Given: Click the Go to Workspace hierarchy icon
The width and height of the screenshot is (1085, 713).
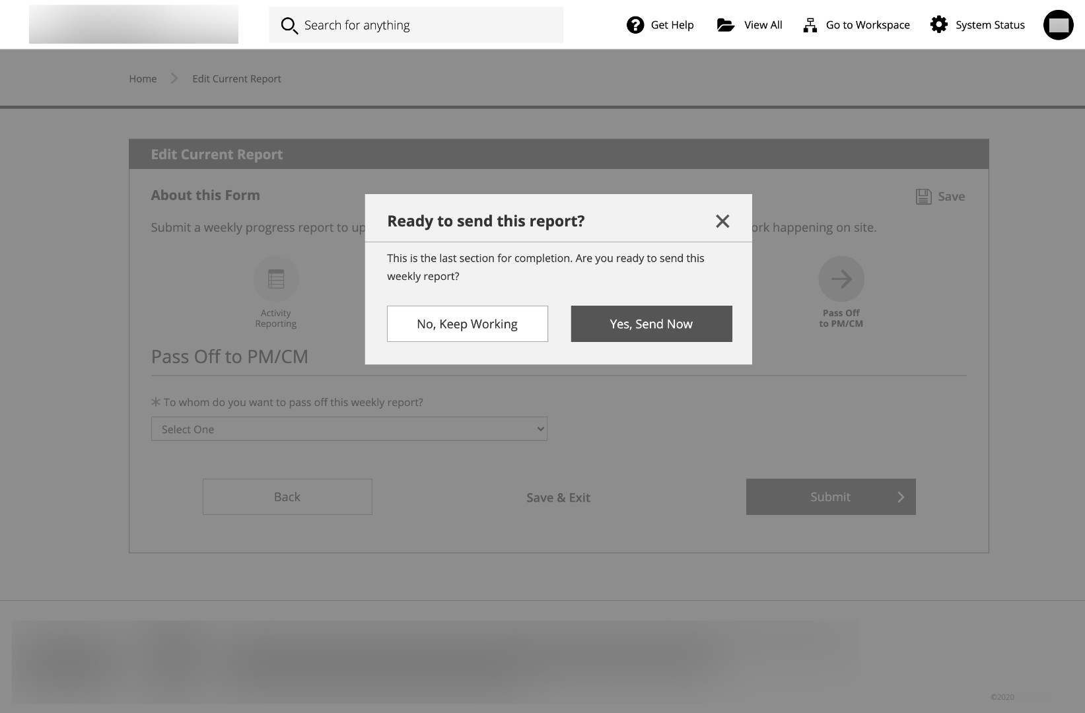Looking at the screenshot, I should tap(810, 25).
